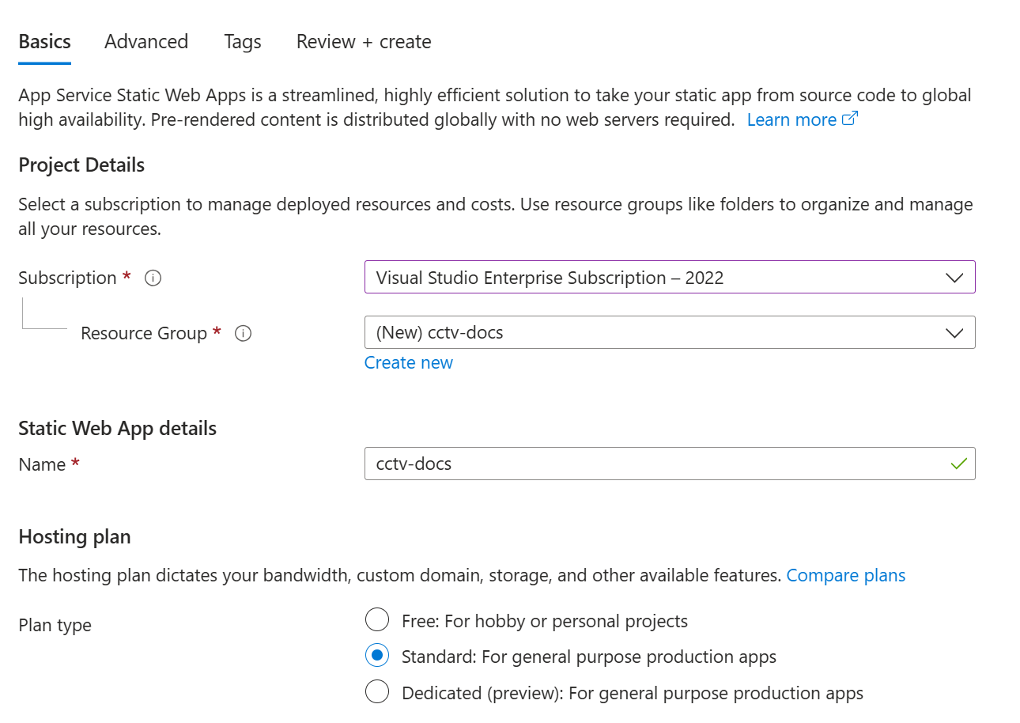Click the Create new link
The height and width of the screenshot is (723, 1020).
pyautogui.click(x=409, y=362)
